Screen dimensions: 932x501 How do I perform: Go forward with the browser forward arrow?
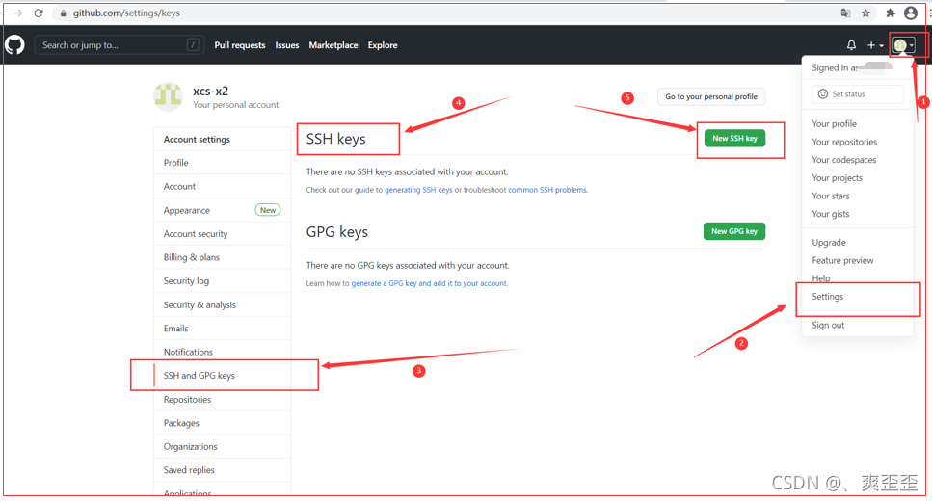pos(18,13)
